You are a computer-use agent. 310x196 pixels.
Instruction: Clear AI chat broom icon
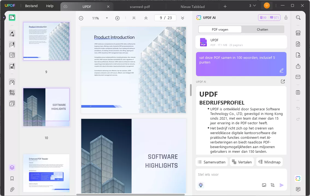[x=286, y=18]
